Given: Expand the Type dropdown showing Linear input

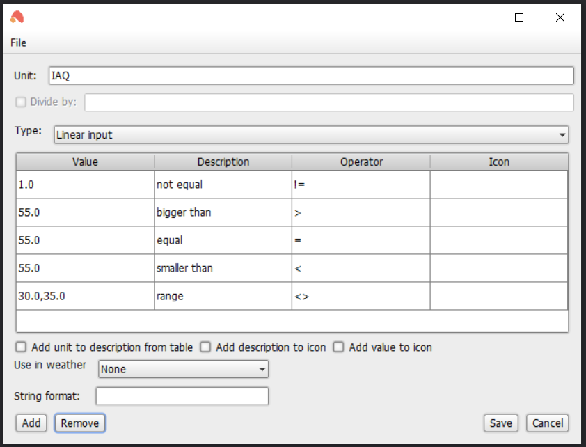Looking at the screenshot, I should (311, 135).
